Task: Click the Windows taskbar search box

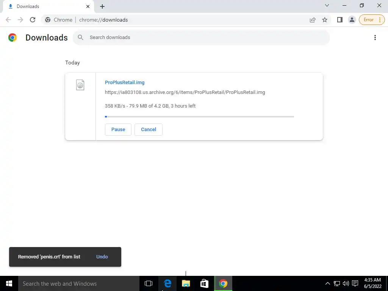Action: point(79,283)
